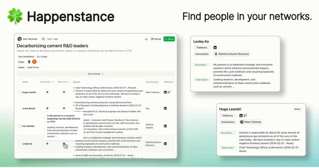This screenshot has width=319, height=168.
Task: Click Hugo Leandri's R&D leader green dot
Action: coord(64,92)
